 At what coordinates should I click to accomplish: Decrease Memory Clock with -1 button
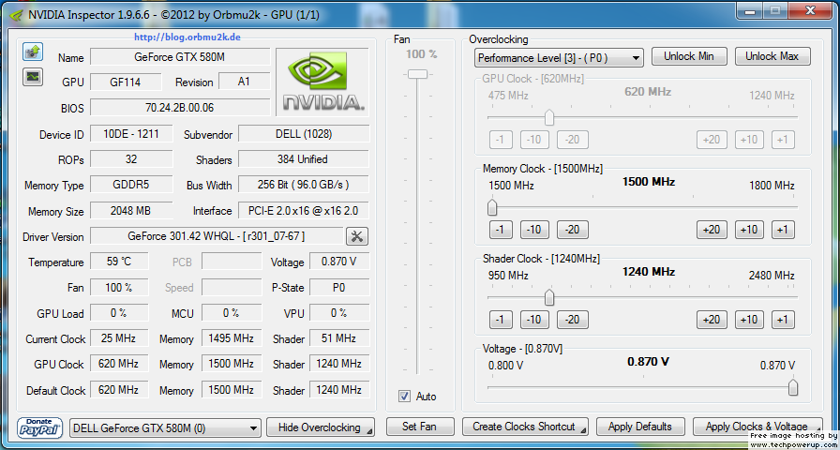click(501, 230)
